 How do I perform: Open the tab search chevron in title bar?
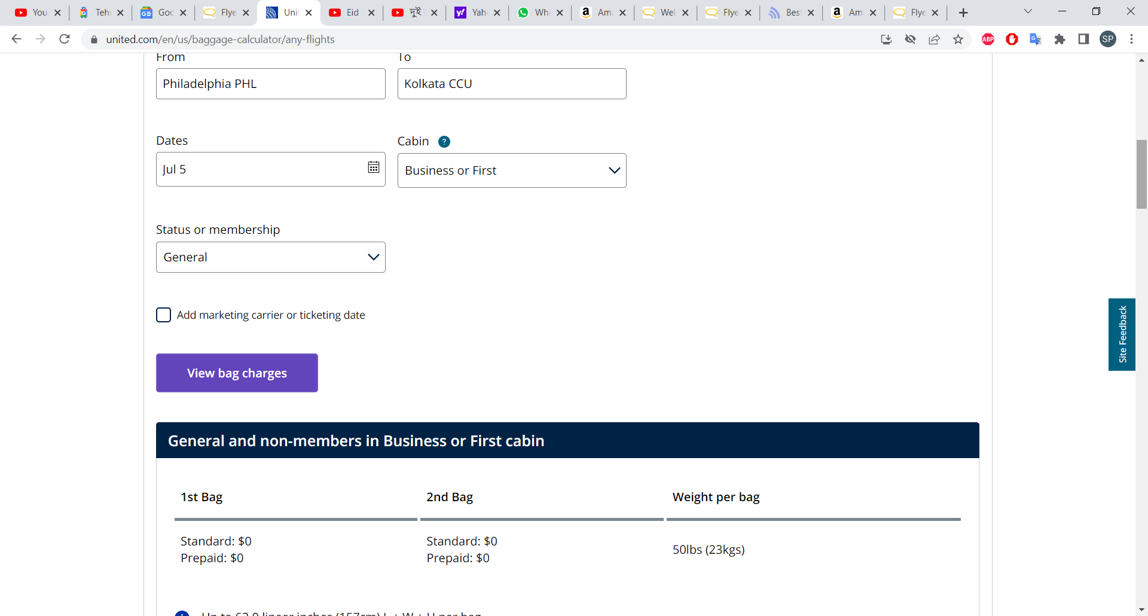(x=1028, y=11)
